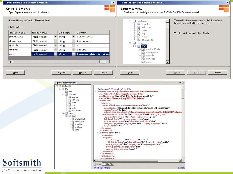233x174 pixels.
Task: Select item node in Schema View tree
Action: click(144, 46)
